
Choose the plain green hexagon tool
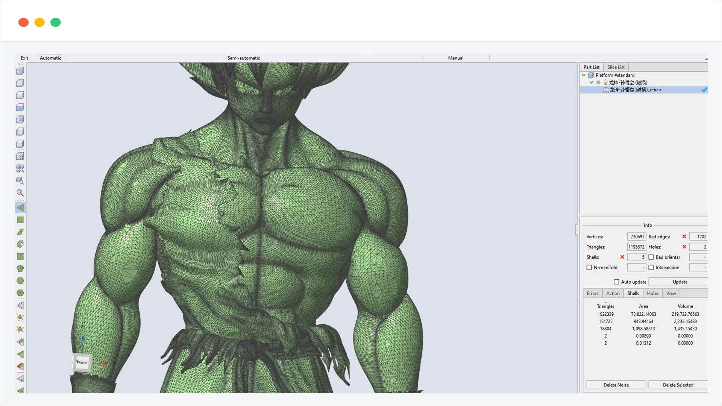point(20,281)
